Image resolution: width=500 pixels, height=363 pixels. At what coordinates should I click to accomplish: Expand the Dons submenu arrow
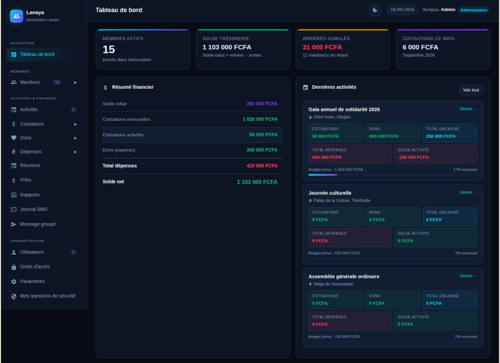75,138
